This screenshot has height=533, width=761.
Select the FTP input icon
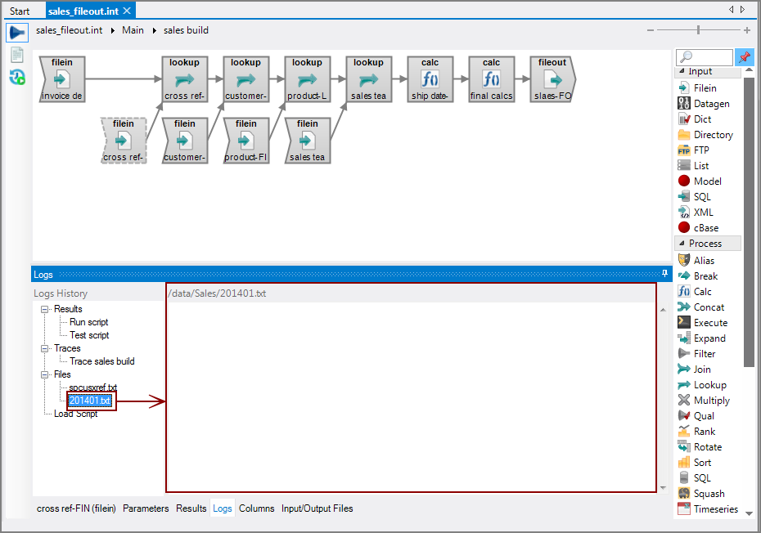(684, 150)
